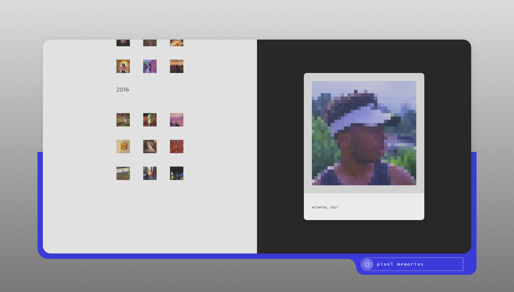Click the 2016 year heading

(x=123, y=90)
